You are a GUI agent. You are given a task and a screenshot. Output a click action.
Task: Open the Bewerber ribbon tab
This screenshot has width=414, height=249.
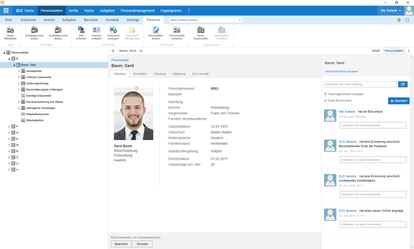coord(91,20)
